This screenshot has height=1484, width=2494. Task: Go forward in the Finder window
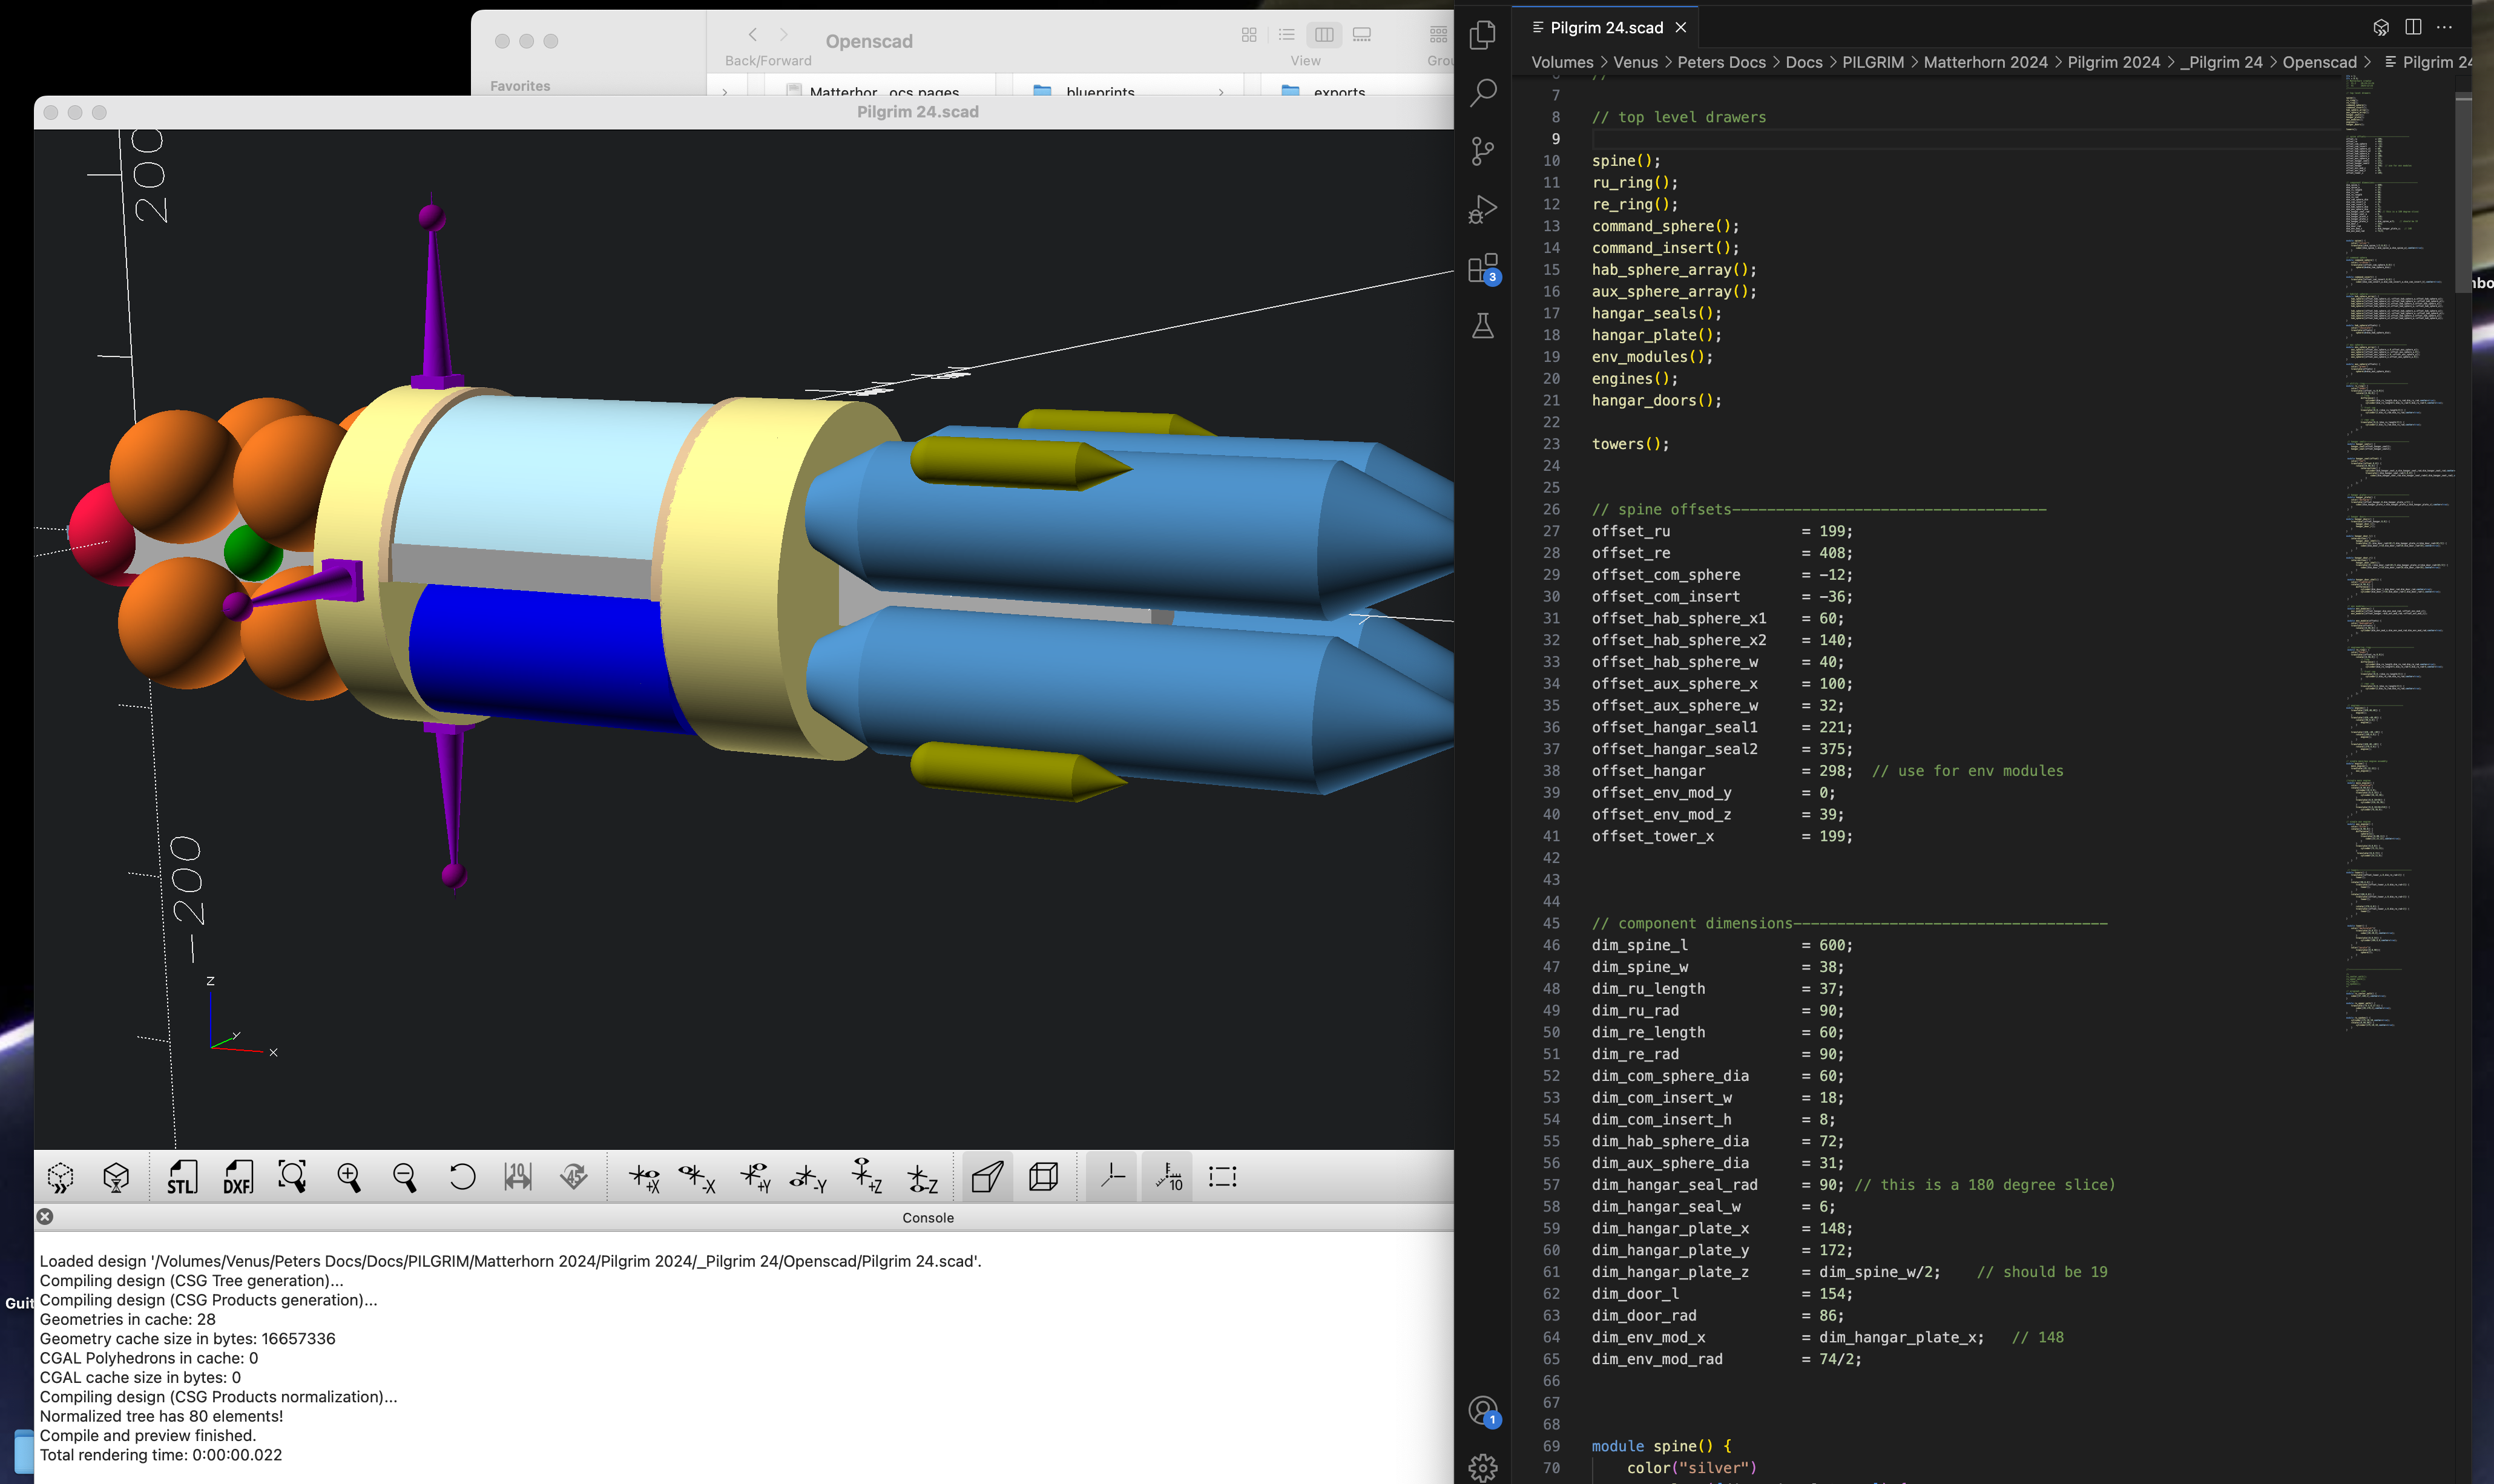[784, 35]
